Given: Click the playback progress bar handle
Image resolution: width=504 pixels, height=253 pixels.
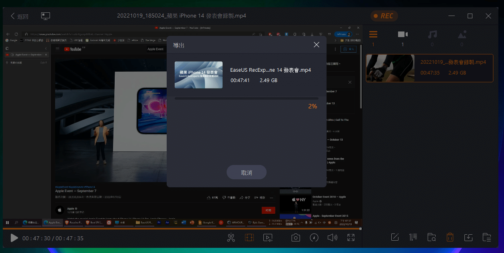Looking at the screenshot, I should click(360, 229).
